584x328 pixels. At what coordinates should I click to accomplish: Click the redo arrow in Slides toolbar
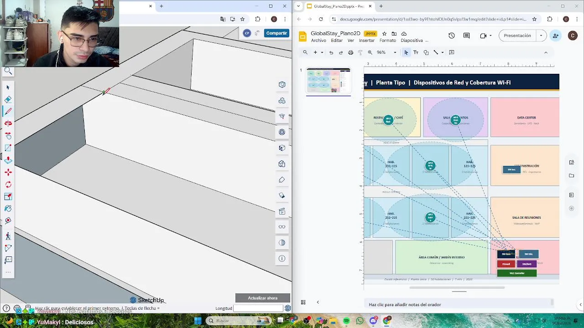pyautogui.click(x=341, y=52)
